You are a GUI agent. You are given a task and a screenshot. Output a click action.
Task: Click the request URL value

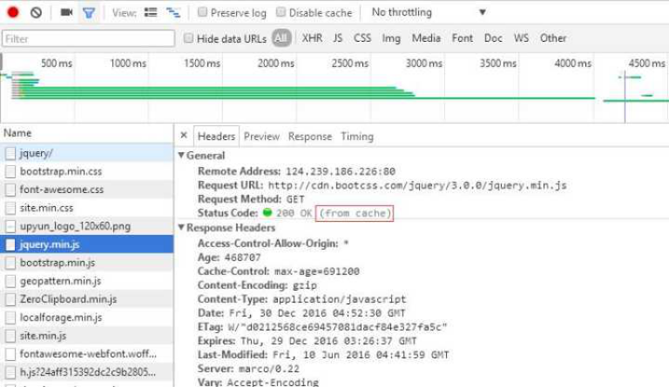click(x=417, y=185)
